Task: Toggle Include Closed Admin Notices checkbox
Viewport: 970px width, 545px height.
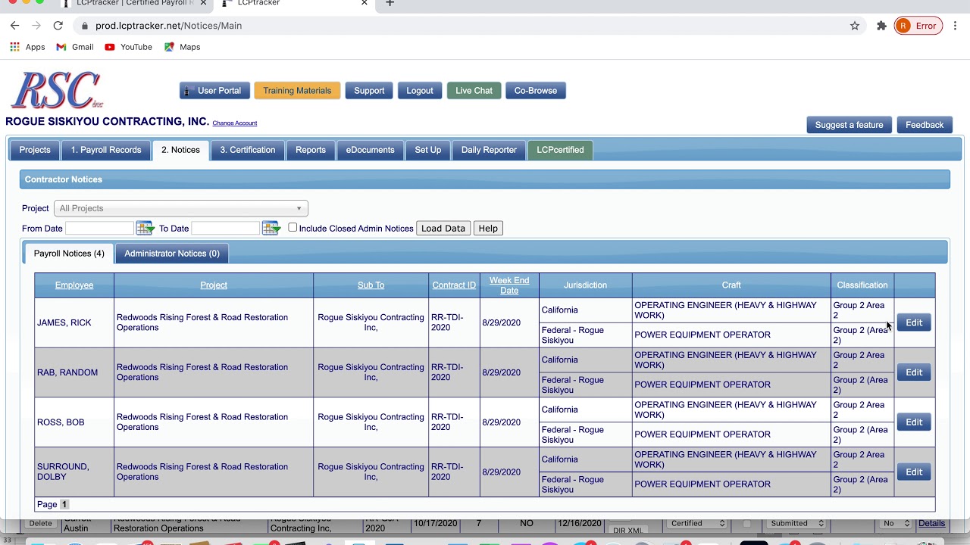Action: (293, 227)
